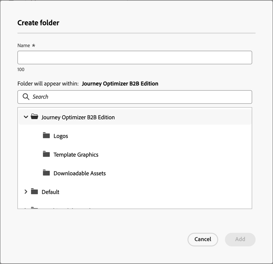Viewport: 273px width, 264px height.
Task: Click the Add button
Action: click(x=240, y=239)
